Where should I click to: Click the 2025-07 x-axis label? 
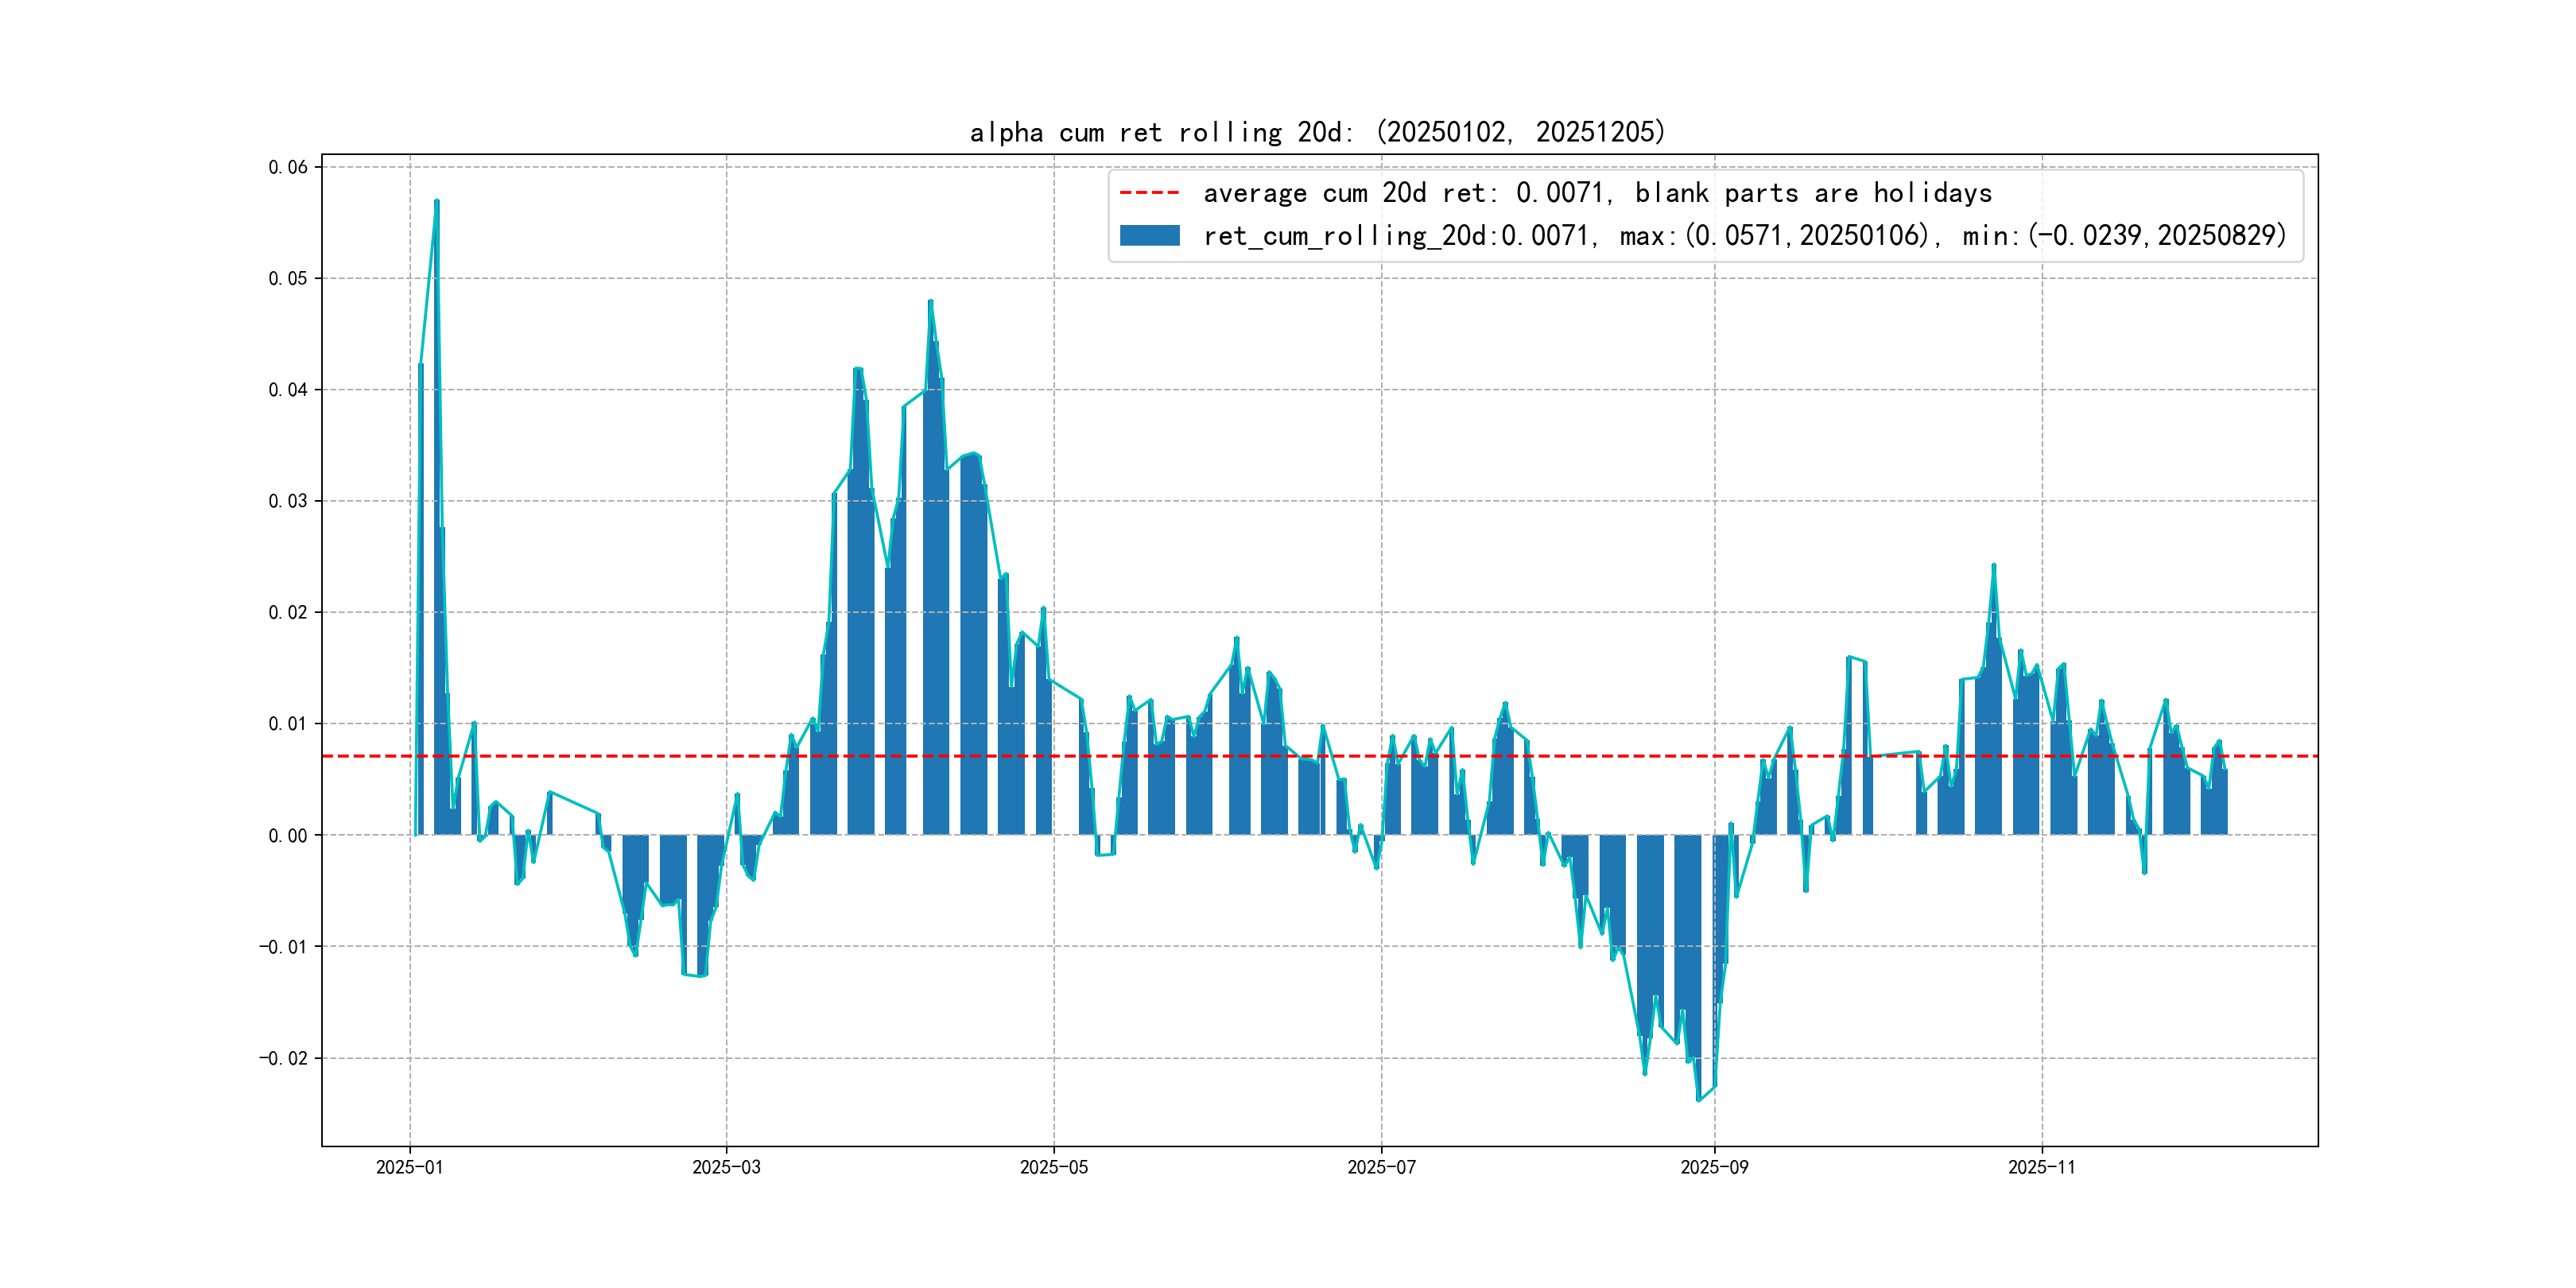(1381, 1167)
